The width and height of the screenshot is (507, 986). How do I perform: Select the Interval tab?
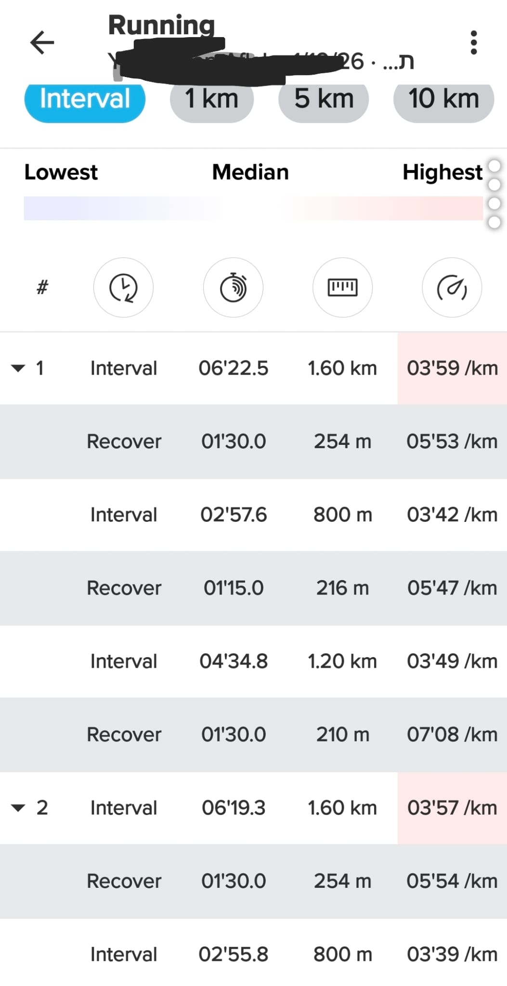pyautogui.click(x=85, y=100)
